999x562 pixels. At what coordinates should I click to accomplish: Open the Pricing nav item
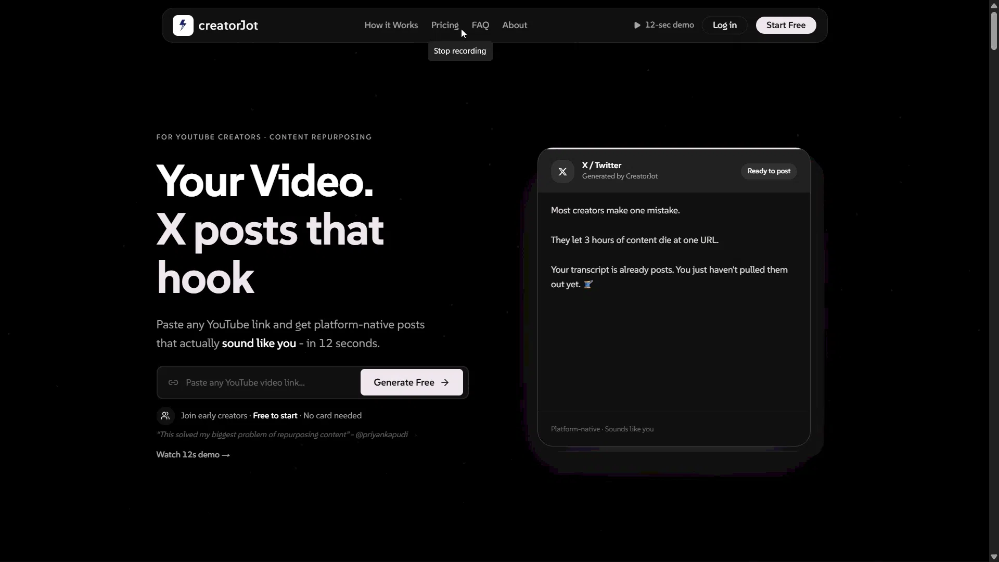445,25
